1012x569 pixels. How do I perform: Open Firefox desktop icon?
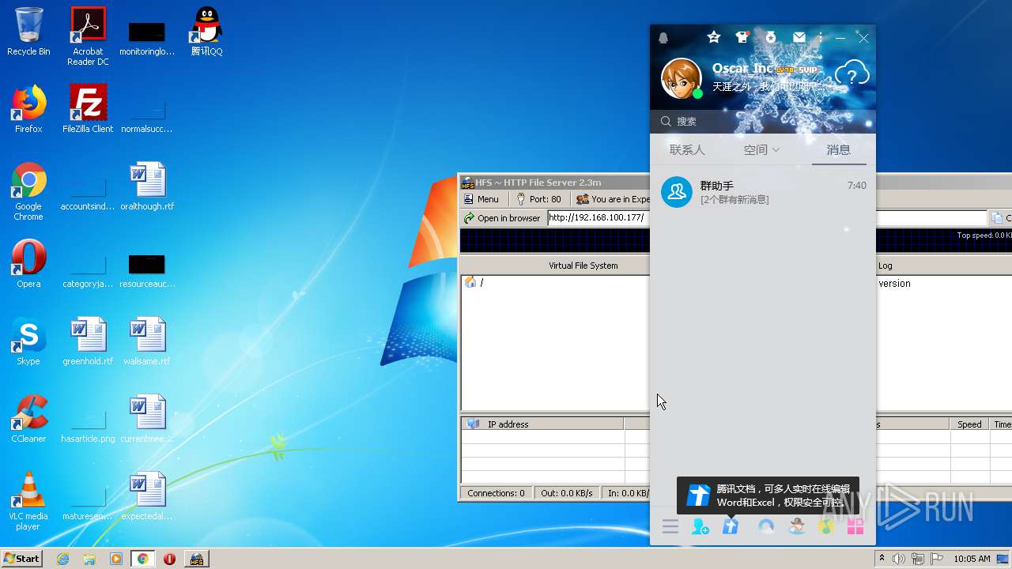click(28, 110)
